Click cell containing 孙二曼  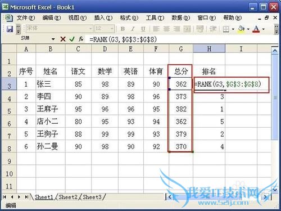[51, 146]
